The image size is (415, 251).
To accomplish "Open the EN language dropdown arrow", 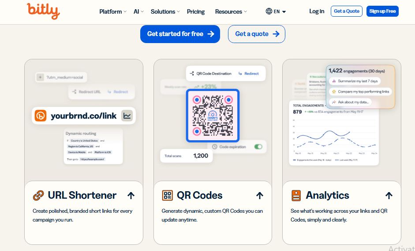I will [x=284, y=12].
